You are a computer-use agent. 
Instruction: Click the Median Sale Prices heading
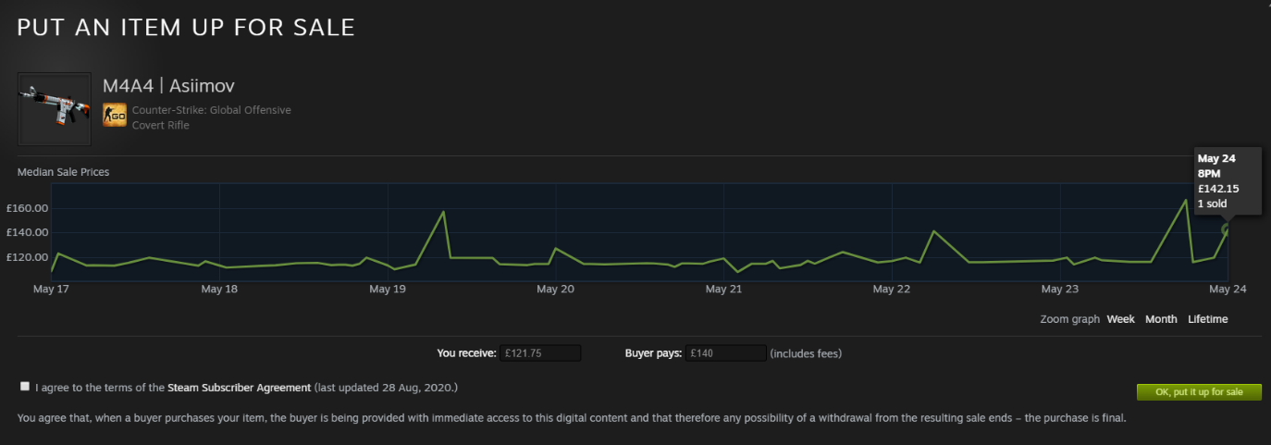[63, 172]
